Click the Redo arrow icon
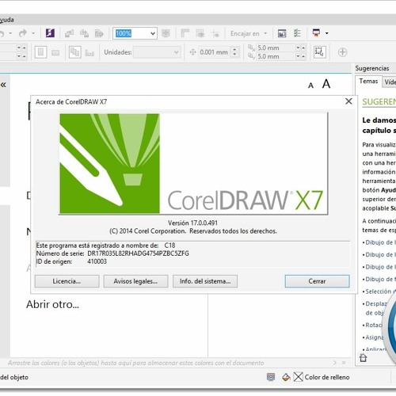396x396 pixels. click(x=23, y=33)
